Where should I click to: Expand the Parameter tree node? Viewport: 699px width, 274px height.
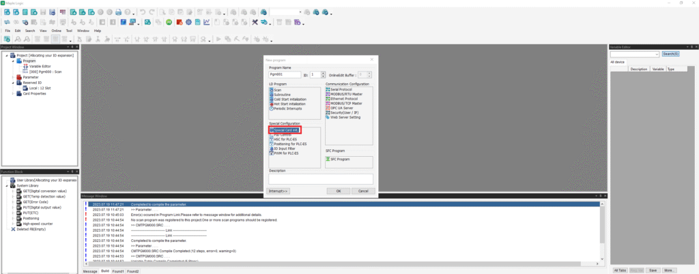point(13,77)
